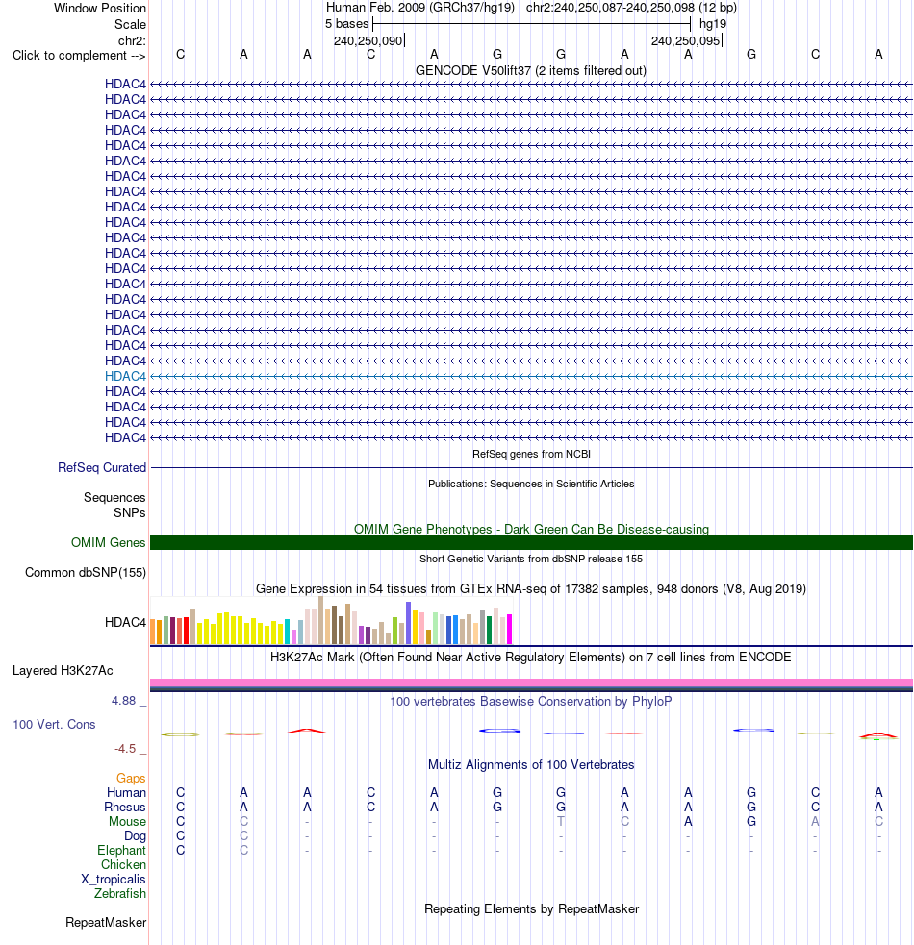Click the 'Scale' track label

130,25
